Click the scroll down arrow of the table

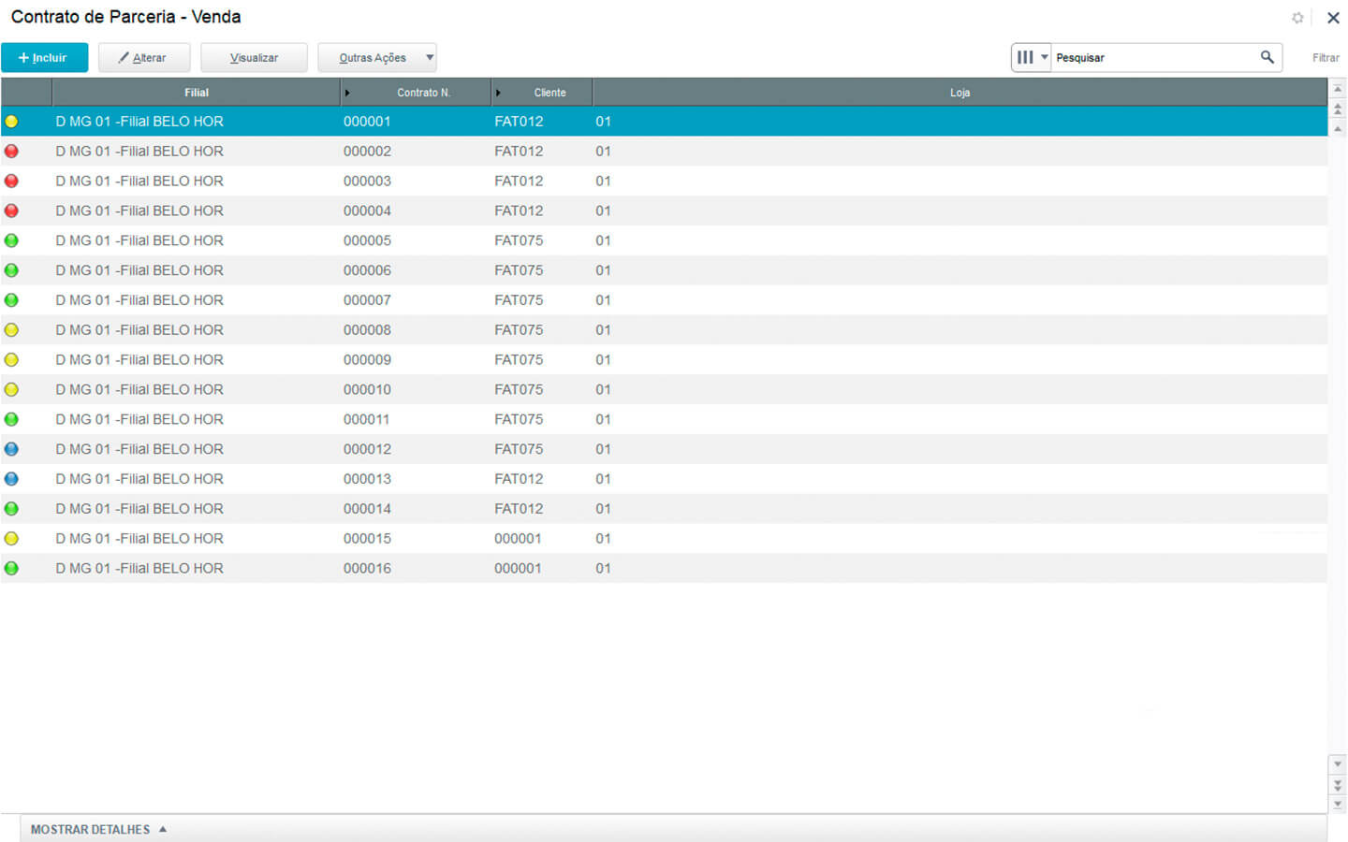coord(1338,764)
